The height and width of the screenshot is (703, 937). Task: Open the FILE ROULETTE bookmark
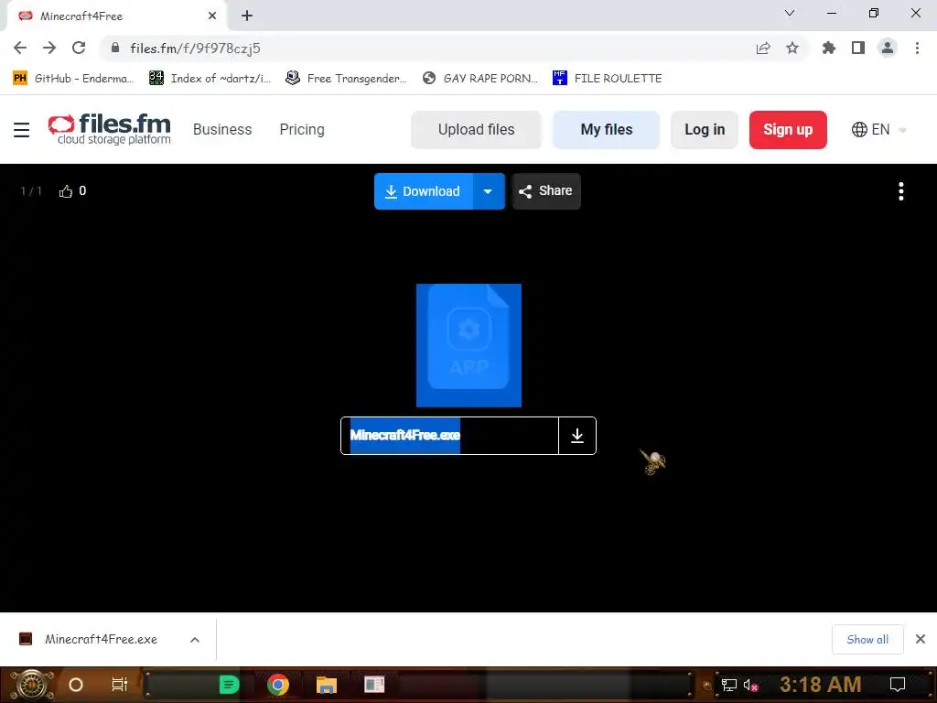608,79
